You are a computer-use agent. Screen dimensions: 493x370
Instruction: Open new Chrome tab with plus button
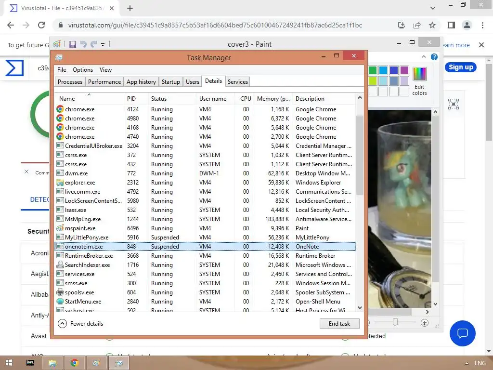pyautogui.click(x=130, y=8)
